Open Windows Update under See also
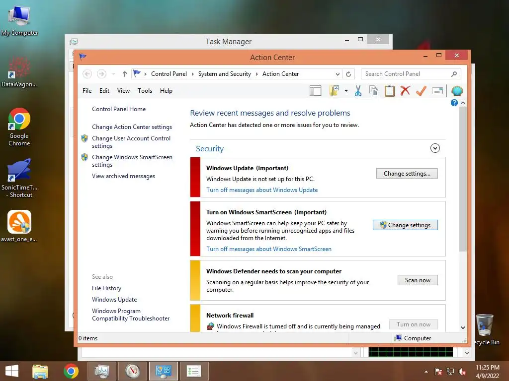Viewport: 509px width, 381px height. 114,299
